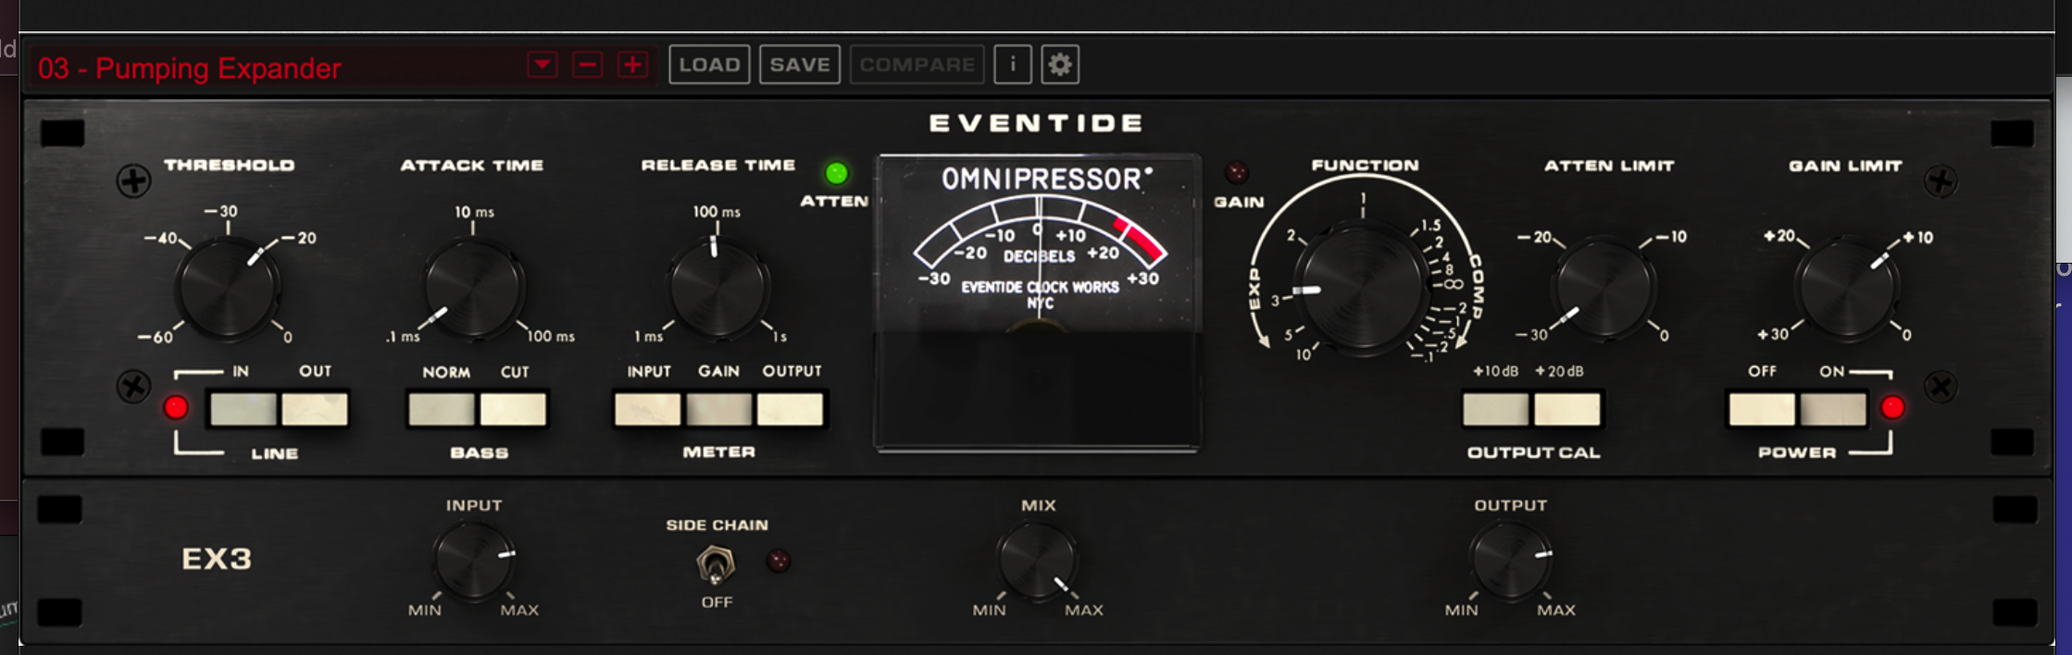The width and height of the screenshot is (2072, 655).
Task: Open the settings gear icon
Action: coord(1060,65)
